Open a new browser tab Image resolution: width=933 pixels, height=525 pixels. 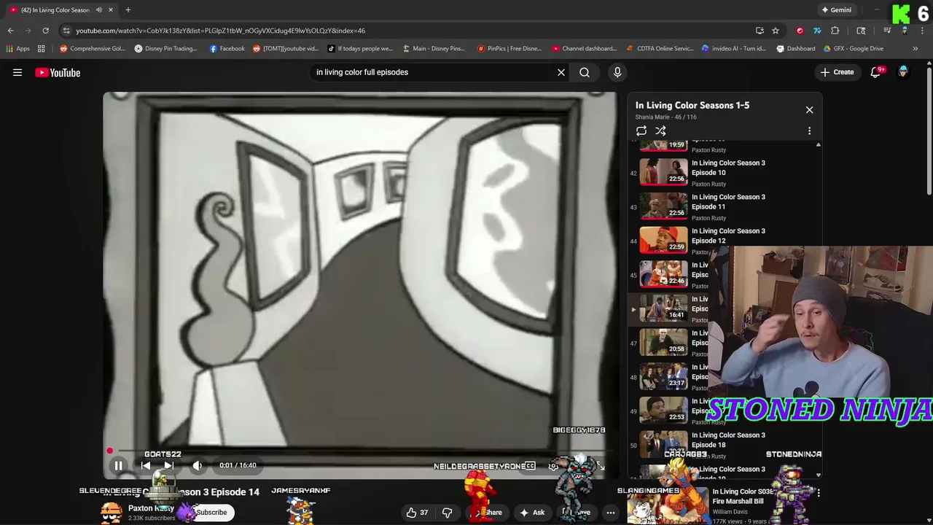point(128,10)
